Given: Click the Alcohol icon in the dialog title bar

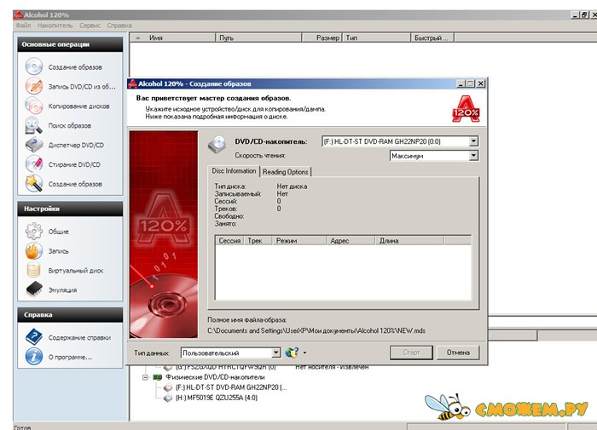Looking at the screenshot, I should point(132,83).
